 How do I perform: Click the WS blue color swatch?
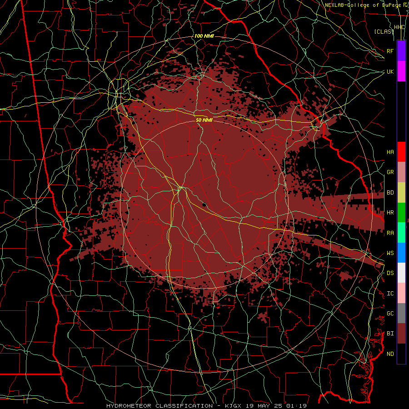coord(401,253)
